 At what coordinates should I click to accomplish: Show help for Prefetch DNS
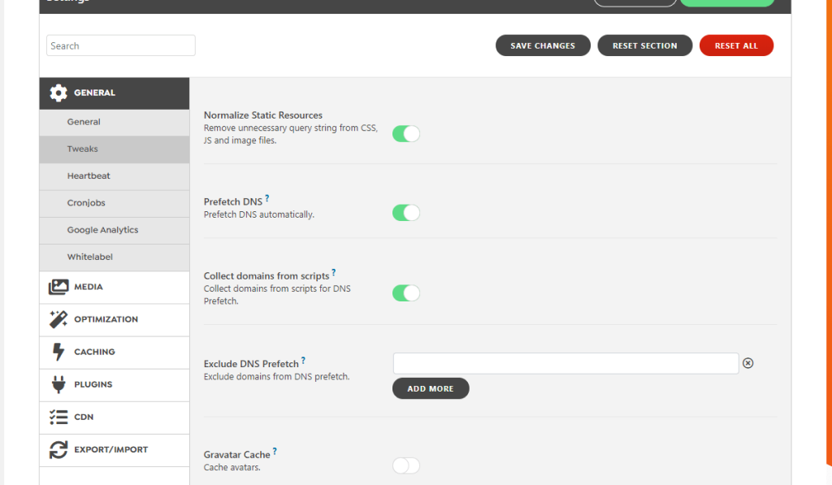[266, 198]
